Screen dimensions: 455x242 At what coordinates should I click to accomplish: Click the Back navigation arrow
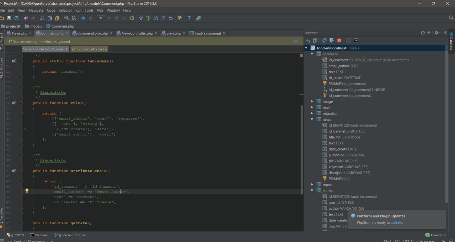83,18
